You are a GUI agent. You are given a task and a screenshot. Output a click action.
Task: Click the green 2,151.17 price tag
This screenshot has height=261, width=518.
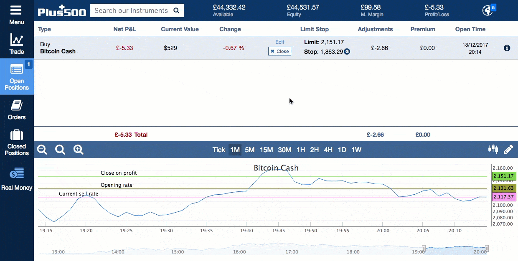(x=503, y=176)
